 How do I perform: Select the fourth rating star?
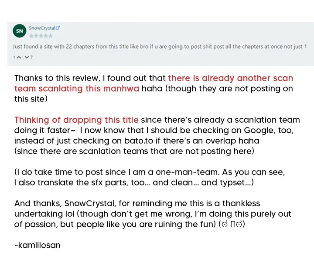click(45, 36)
